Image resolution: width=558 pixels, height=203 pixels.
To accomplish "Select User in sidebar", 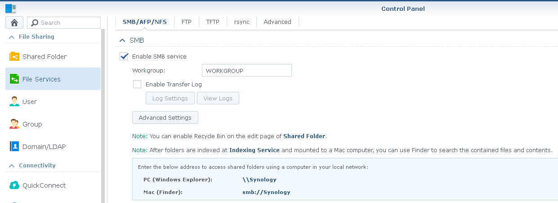I will point(53,102).
